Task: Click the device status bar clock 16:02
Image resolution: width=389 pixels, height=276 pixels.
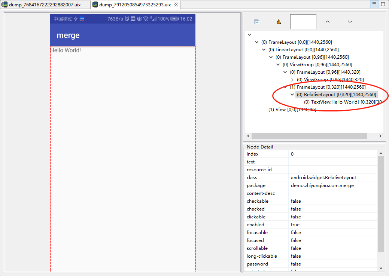Action: click(x=186, y=19)
